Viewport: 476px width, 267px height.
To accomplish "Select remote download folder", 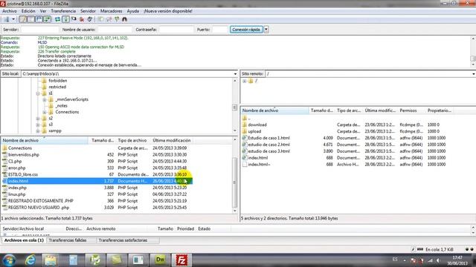I will tap(257, 125).
